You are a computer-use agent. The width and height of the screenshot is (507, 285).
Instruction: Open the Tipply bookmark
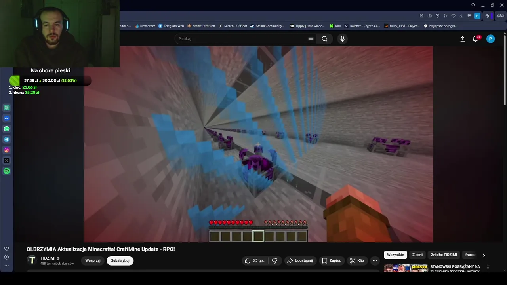pyautogui.click(x=307, y=26)
